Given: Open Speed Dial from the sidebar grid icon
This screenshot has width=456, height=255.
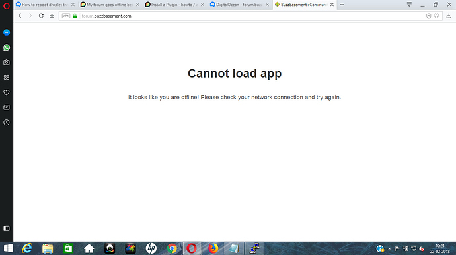Looking at the screenshot, I should [7, 78].
